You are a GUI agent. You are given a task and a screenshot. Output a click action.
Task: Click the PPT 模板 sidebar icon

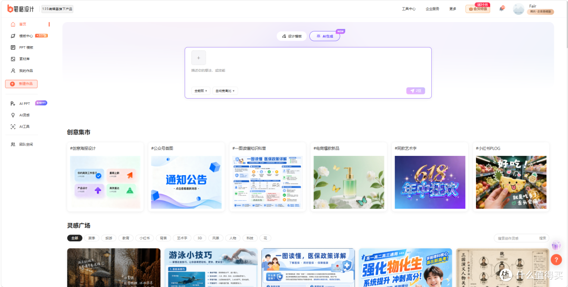13,47
